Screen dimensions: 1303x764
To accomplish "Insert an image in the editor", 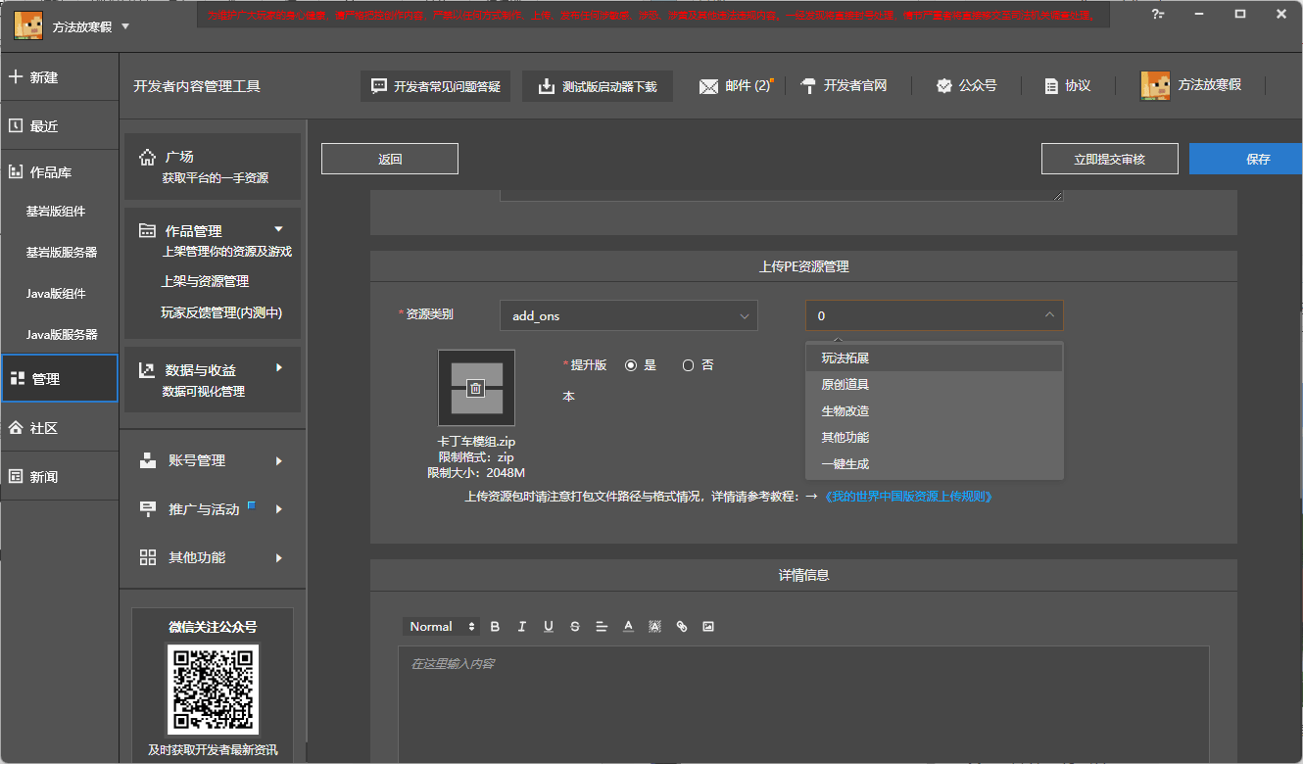I will point(708,627).
